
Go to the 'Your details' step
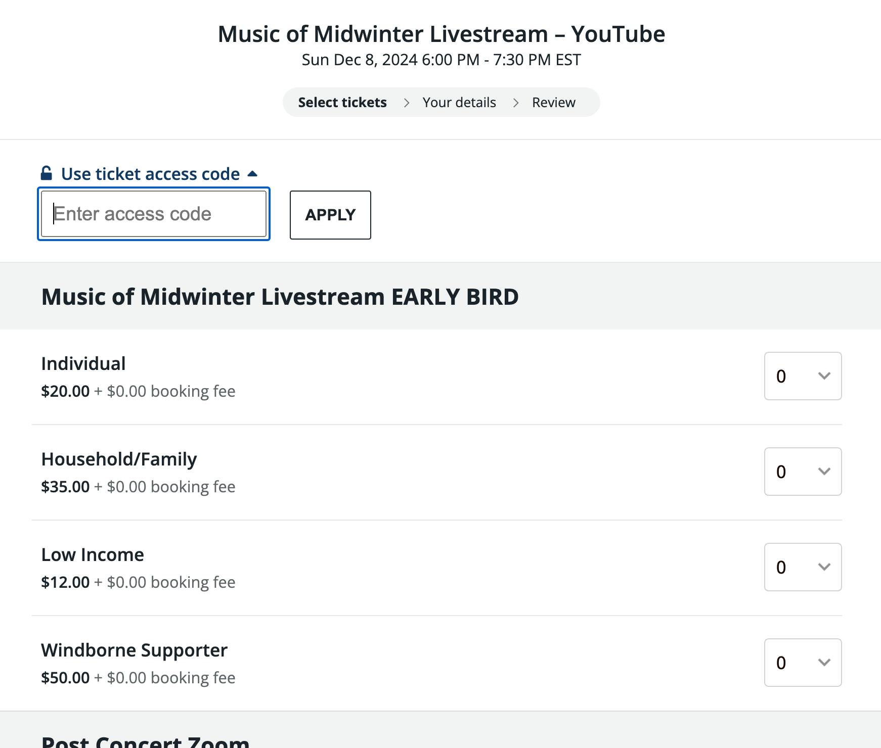459,103
